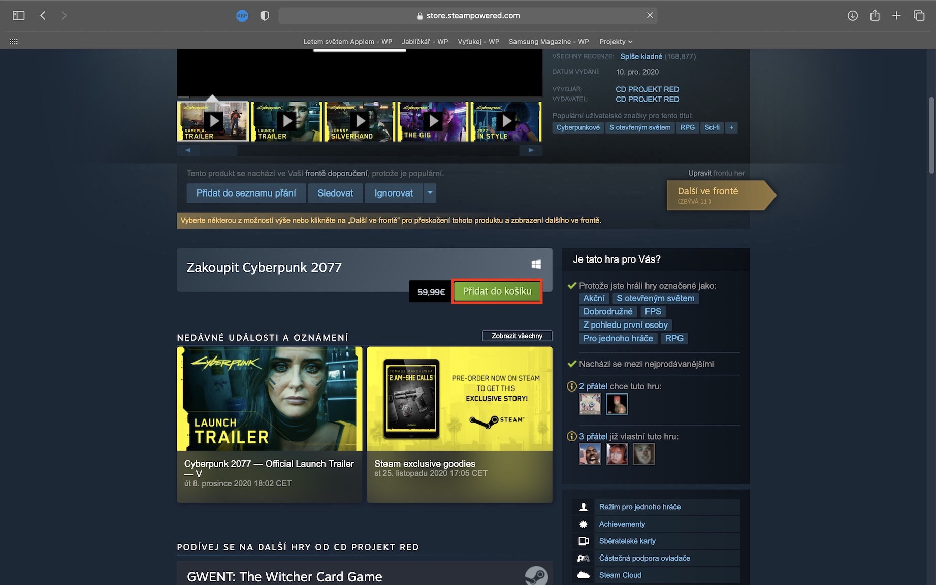This screenshot has height=585, width=936.
Task: Open the fronta doporučení link
Action: [x=336, y=173]
